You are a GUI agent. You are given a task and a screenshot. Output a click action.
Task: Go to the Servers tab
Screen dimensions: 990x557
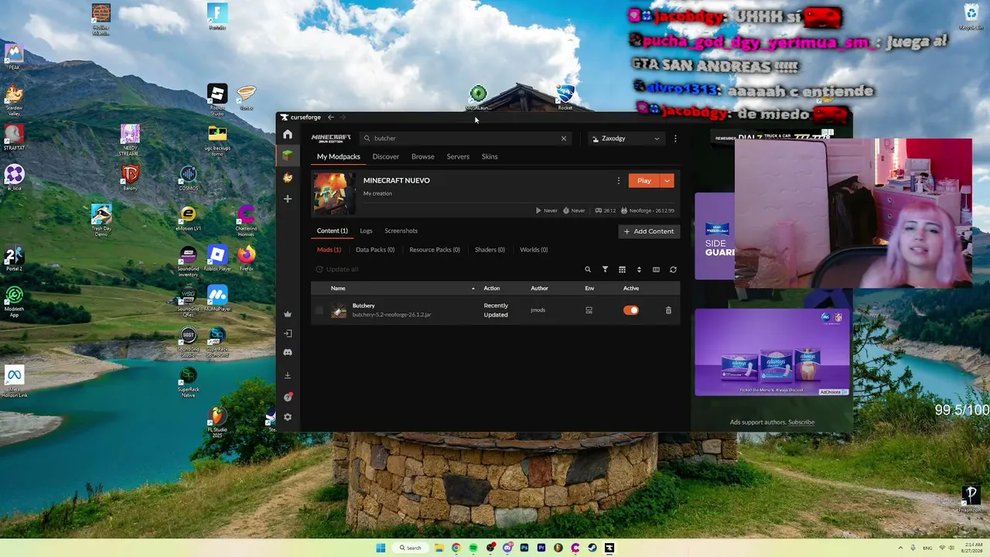(x=458, y=157)
